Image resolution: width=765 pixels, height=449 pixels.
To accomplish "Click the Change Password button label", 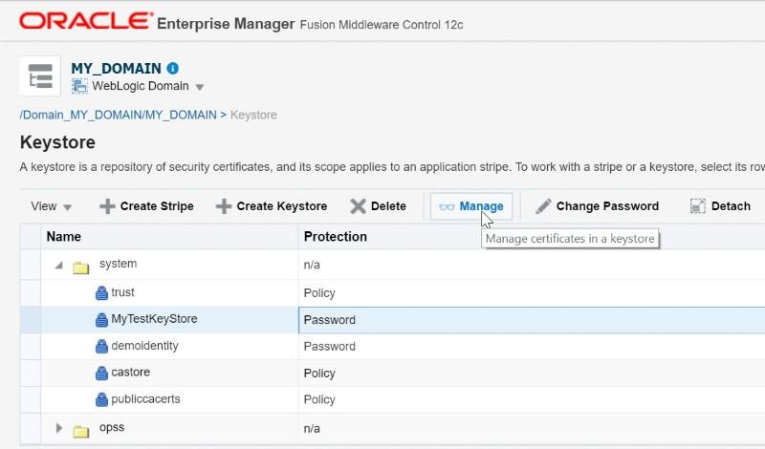I will [x=607, y=206].
